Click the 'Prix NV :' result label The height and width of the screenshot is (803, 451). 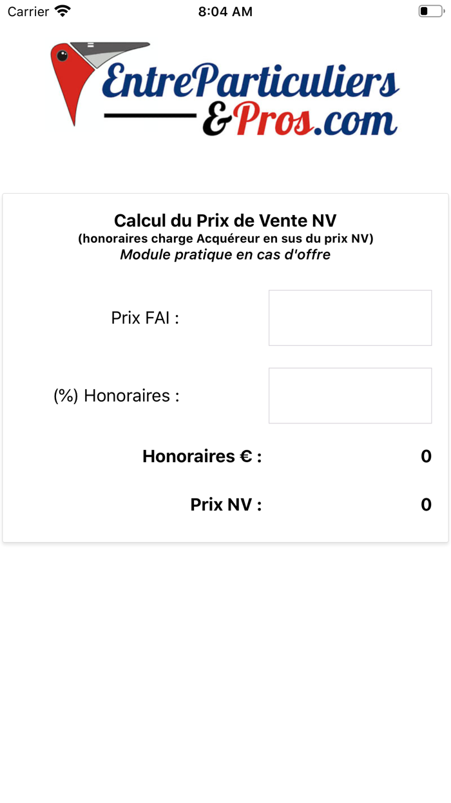click(225, 504)
